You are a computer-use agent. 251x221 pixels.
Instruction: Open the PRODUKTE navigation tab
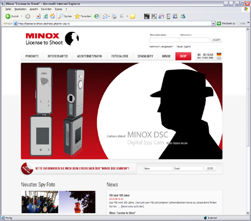coord(32,56)
